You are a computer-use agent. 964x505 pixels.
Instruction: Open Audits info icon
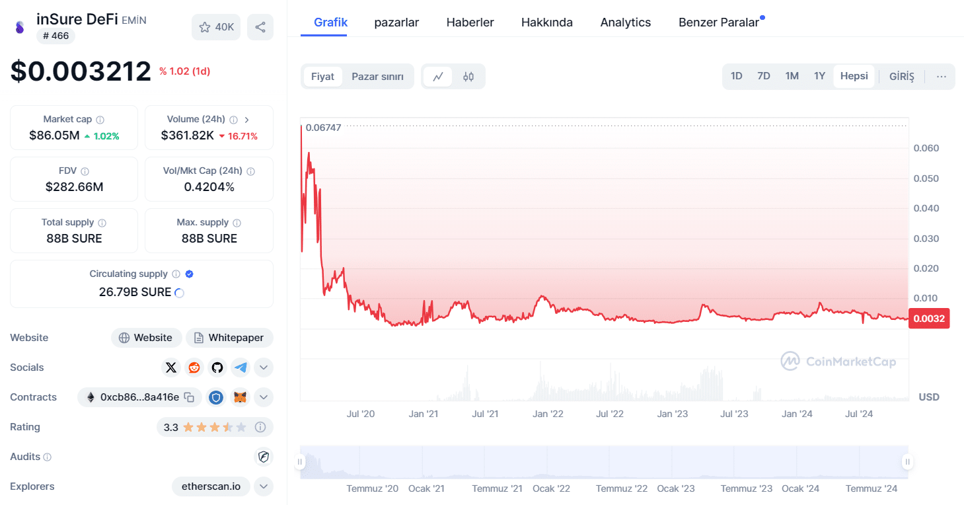pos(47,457)
